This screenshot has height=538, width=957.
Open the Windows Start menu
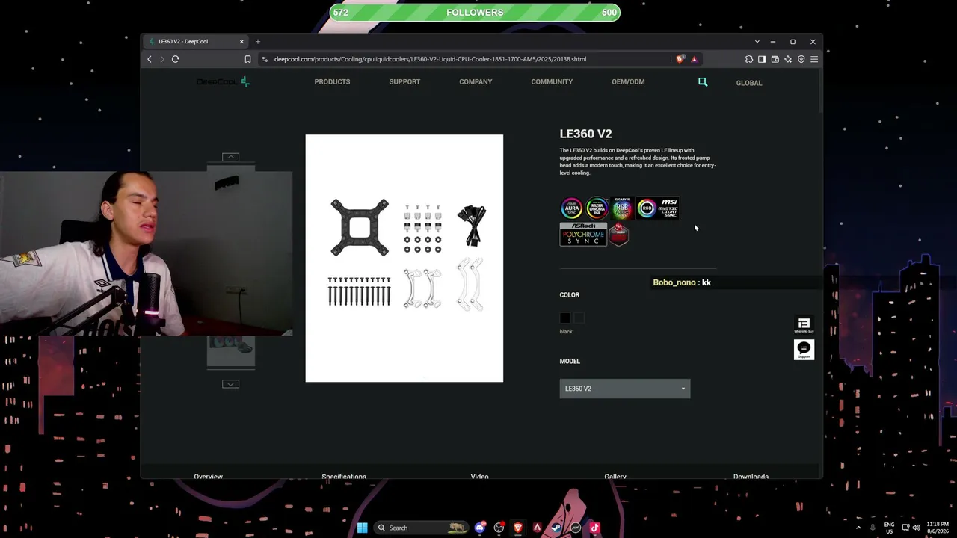click(x=362, y=528)
